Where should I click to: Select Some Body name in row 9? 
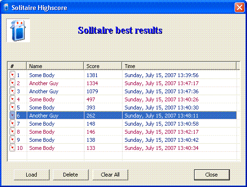(42, 140)
